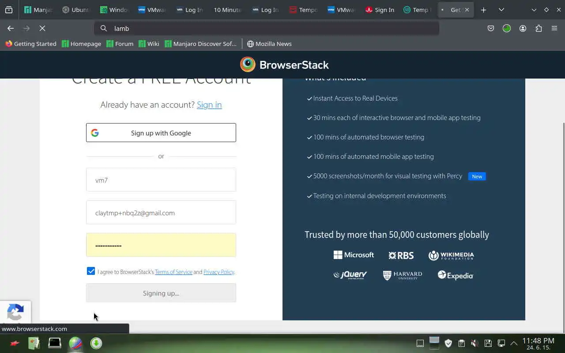Click the Expedia logo
Viewport: 565px width, 353px height.
[x=456, y=275]
